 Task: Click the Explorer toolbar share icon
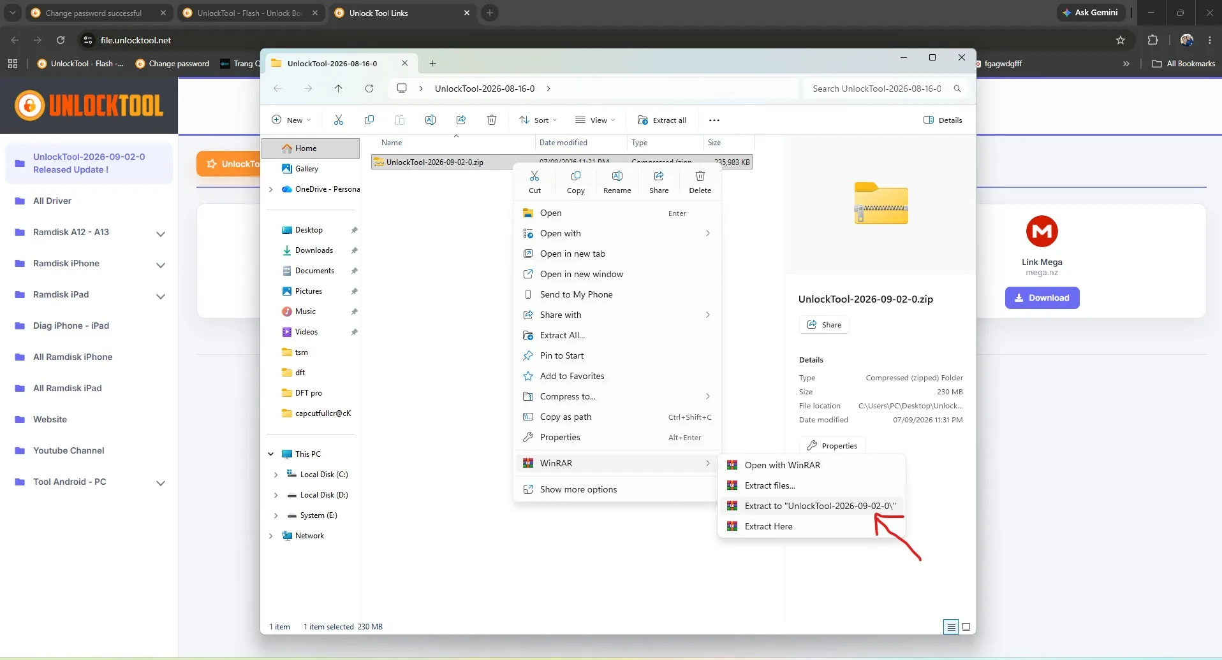(x=461, y=120)
